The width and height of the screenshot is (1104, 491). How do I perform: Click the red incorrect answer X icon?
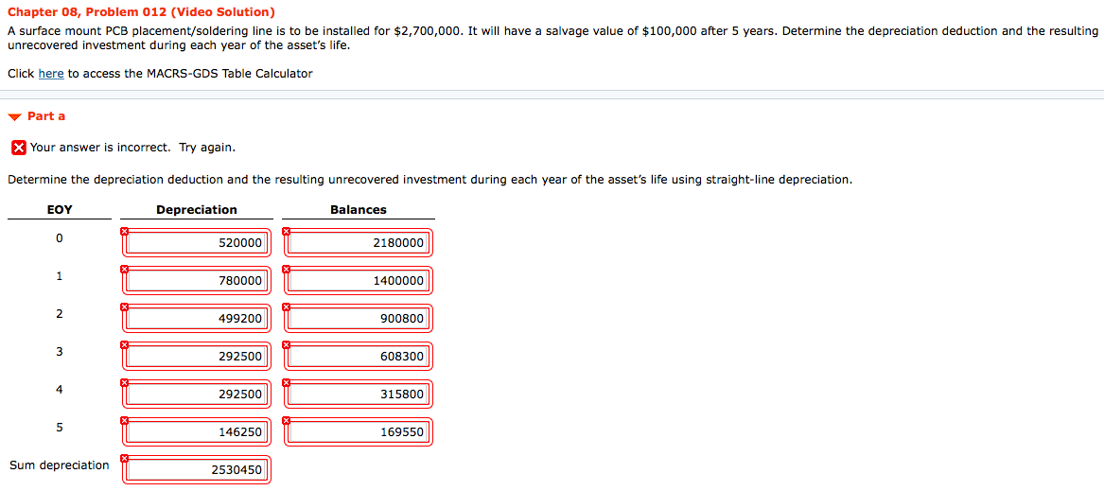(x=19, y=148)
